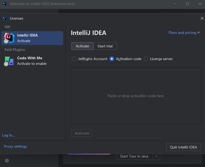This screenshot has height=167, width=205.
Task: Click Quit IntelliJ IDEA button
Action: point(183,147)
